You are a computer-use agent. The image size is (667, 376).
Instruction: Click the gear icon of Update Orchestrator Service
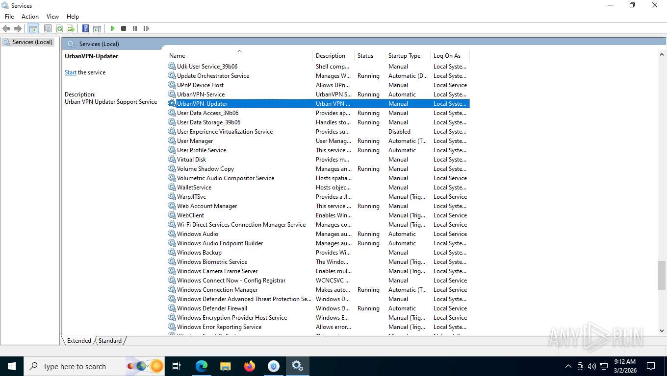(x=172, y=76)
